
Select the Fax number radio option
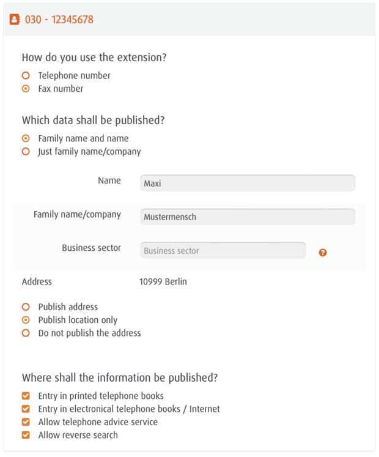click(26, 89)
